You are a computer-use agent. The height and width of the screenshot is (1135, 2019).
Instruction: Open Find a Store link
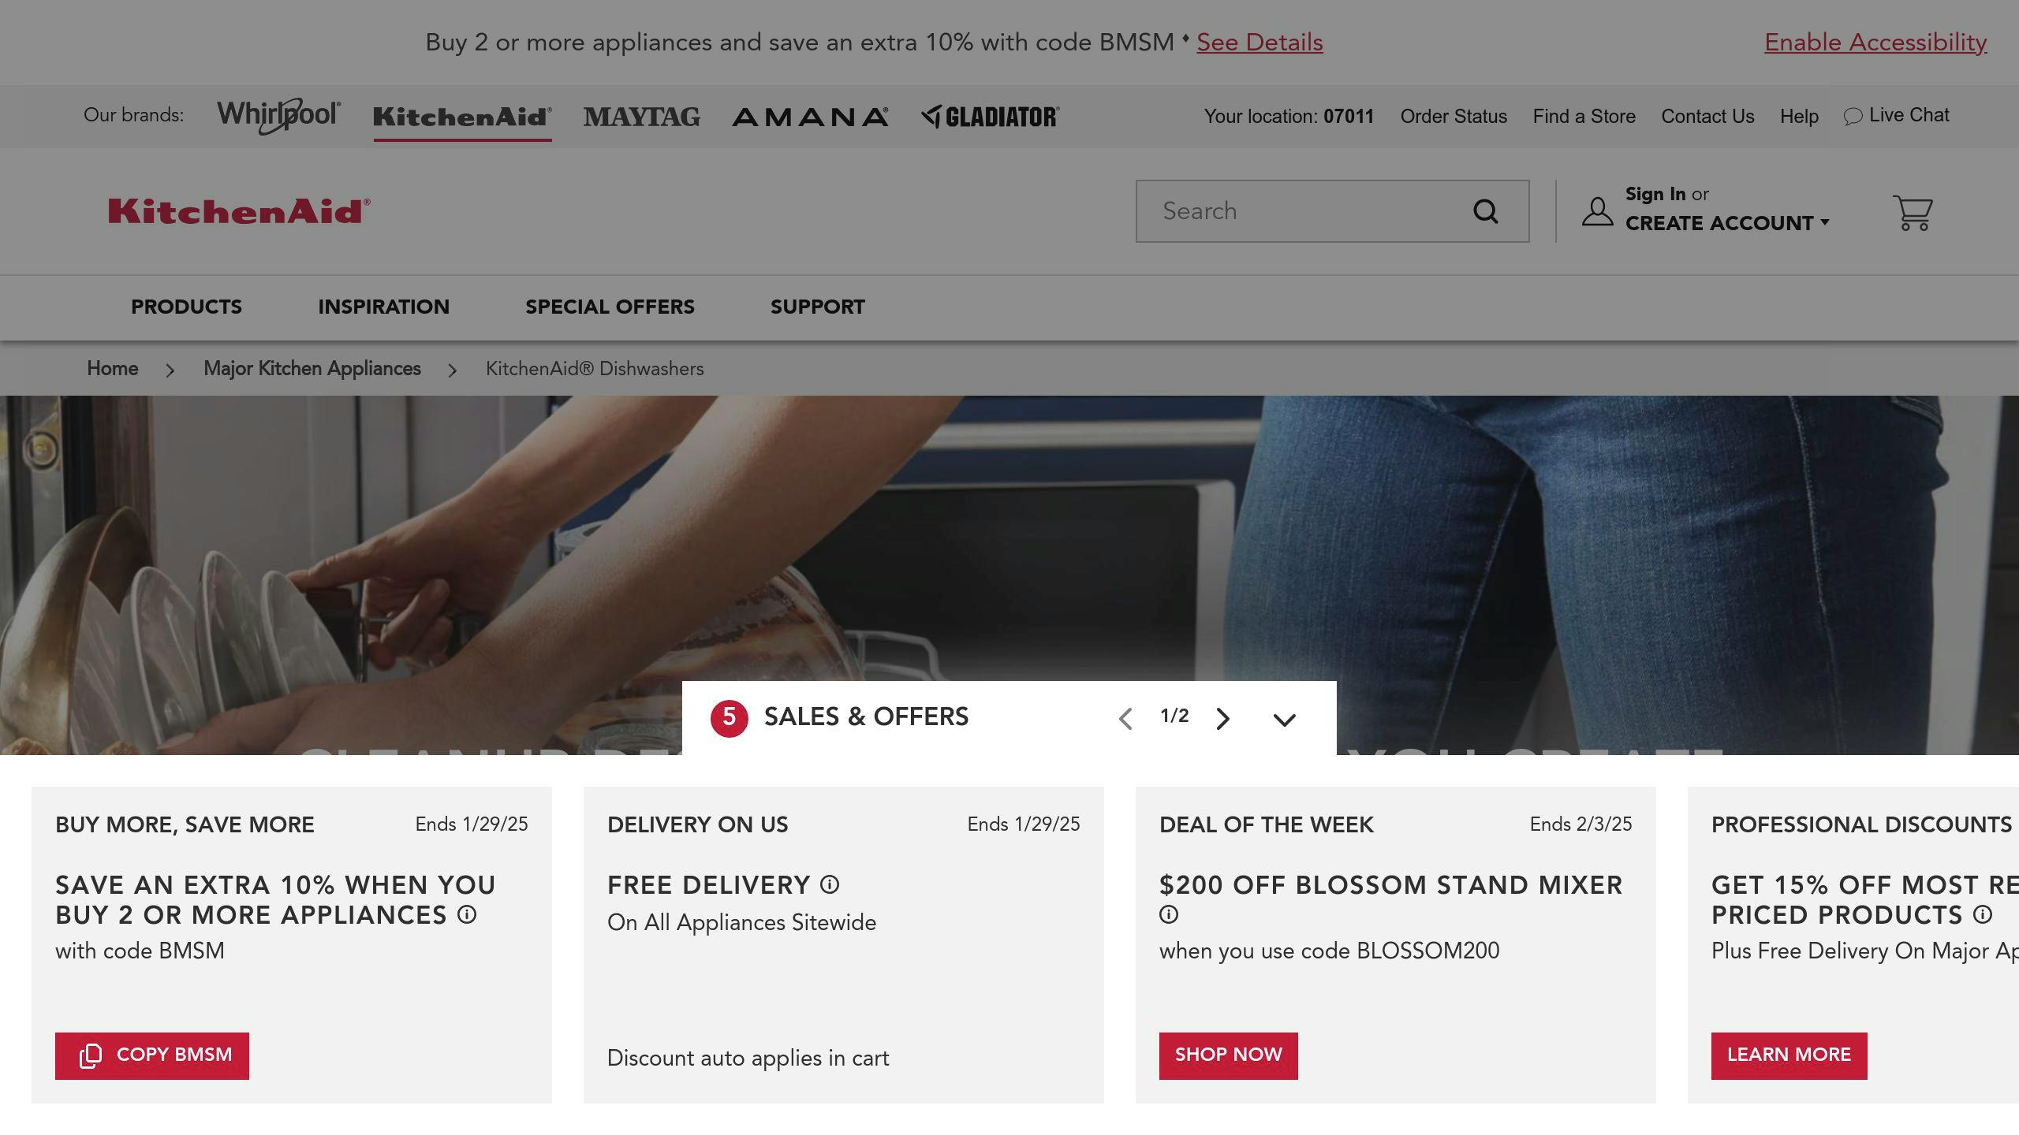[1584, 117]
